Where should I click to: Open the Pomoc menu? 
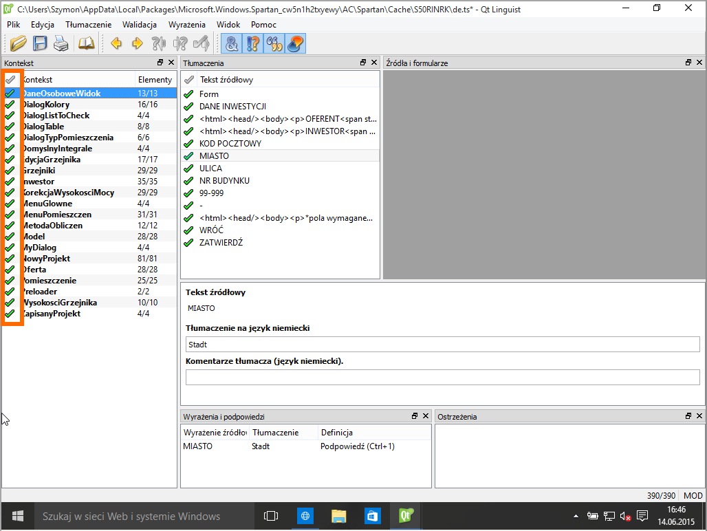click(x=263, y=25)
